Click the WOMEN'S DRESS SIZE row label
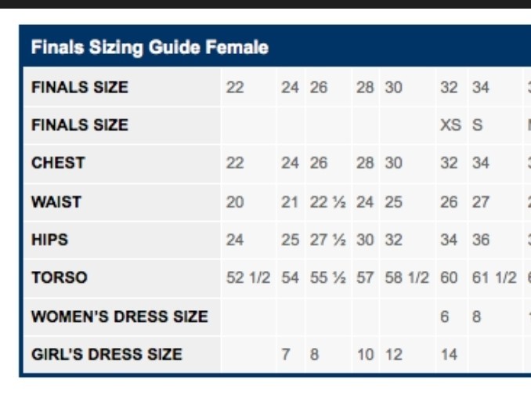Screen dimensions: 531x398 [x=120, y=317]
